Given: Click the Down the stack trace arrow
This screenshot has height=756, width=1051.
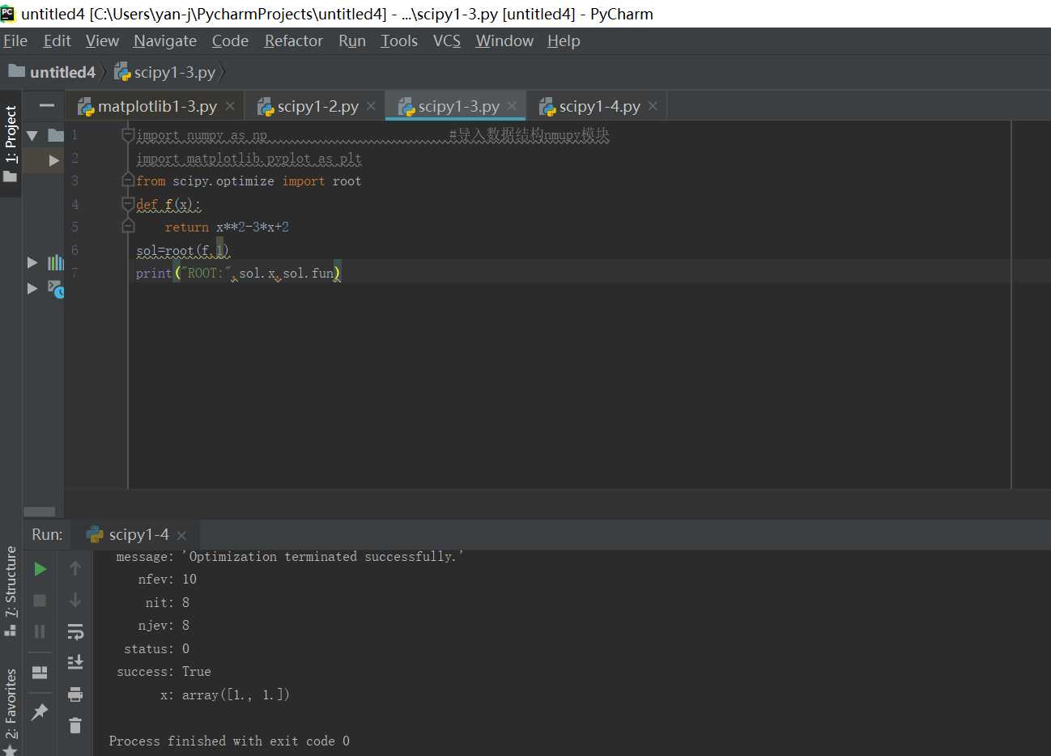Looking at the screenshot, I should pos(75,600).
